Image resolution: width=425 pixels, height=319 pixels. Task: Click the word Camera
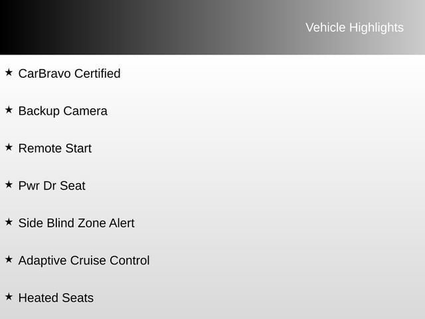(x=85, y=111)
